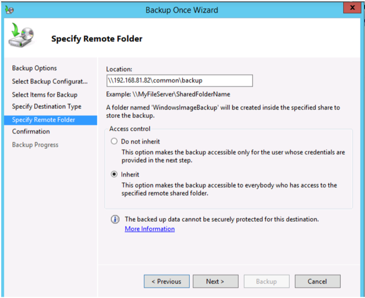Click the Backup Once Wizard title bar icon
Viewport: 365px width, 298px height.
tap(9, 10)
